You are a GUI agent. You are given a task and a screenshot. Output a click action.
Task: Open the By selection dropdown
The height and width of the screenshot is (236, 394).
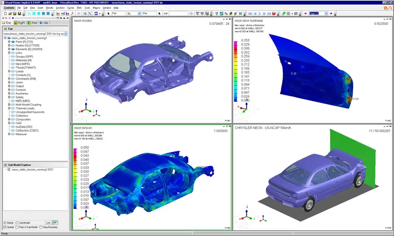139,13
